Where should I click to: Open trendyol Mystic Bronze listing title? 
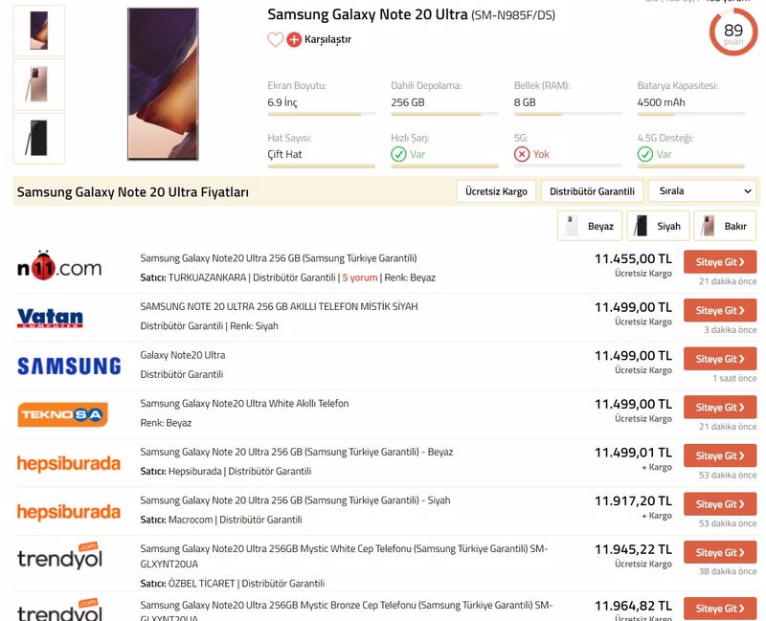click(x=347, y=611)
